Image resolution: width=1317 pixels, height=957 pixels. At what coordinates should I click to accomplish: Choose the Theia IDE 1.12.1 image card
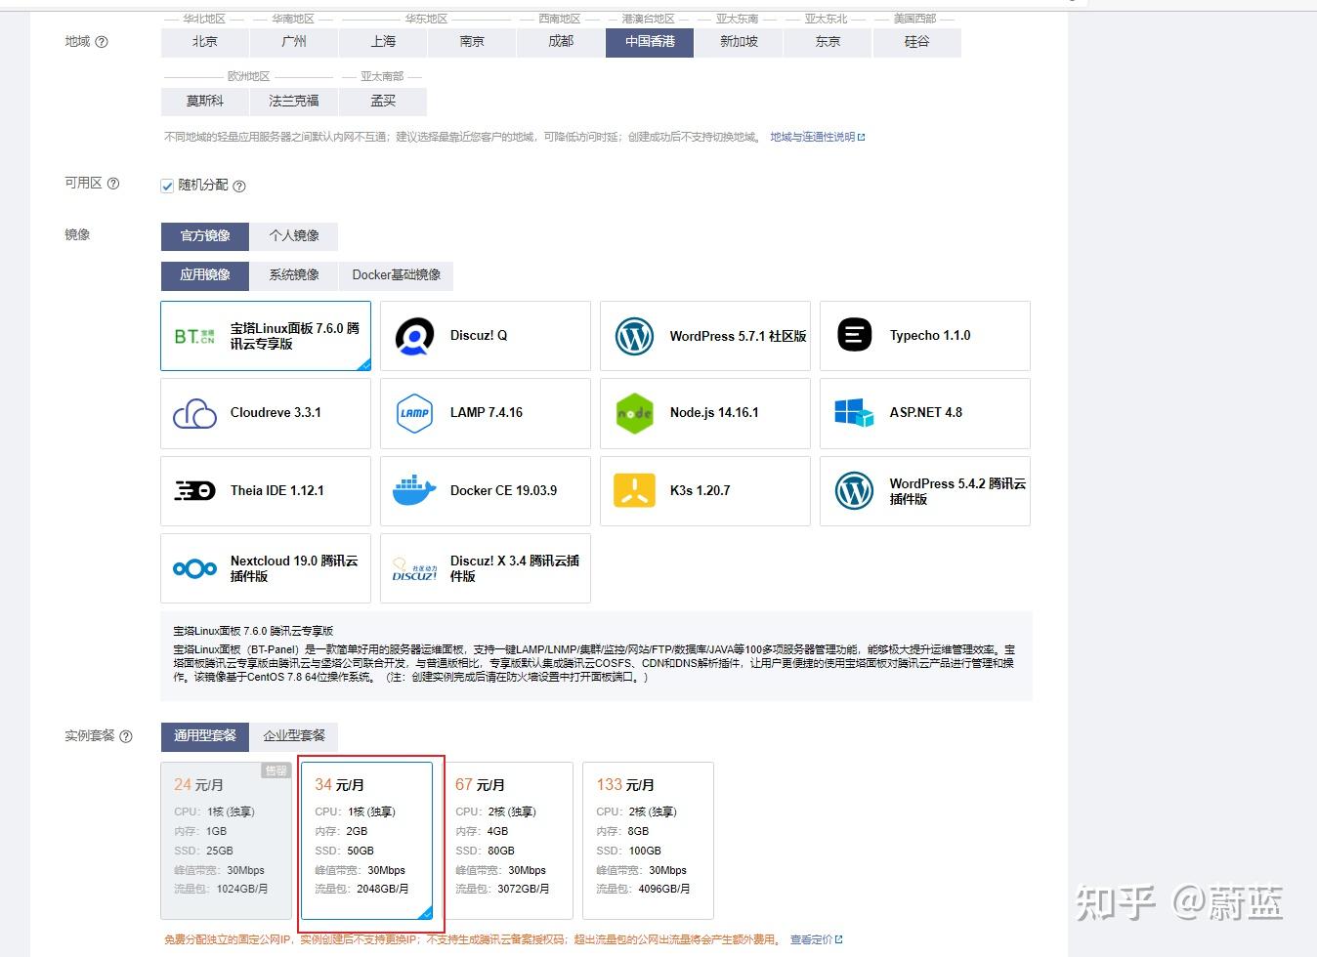coord(266,490)
